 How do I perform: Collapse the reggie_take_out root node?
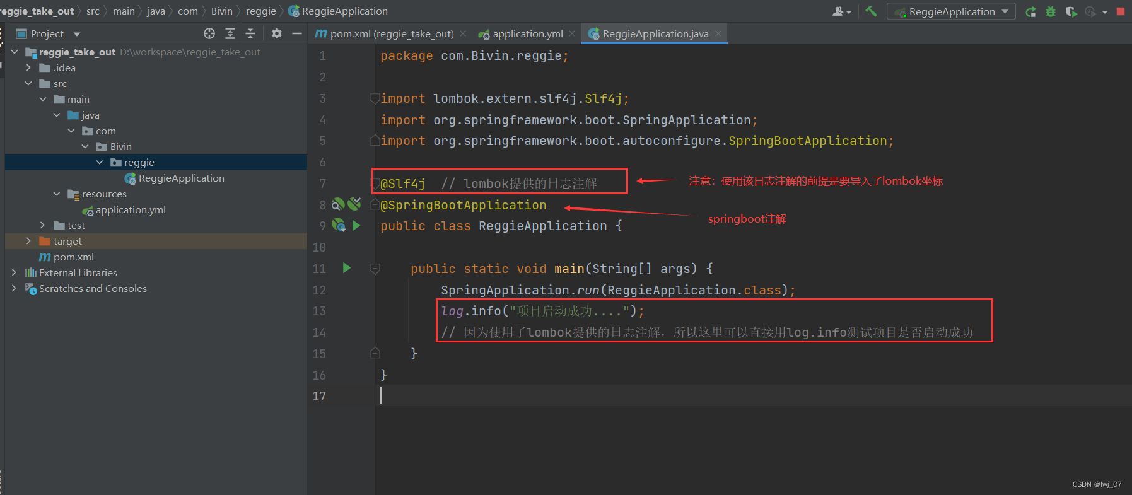[15, 52]
